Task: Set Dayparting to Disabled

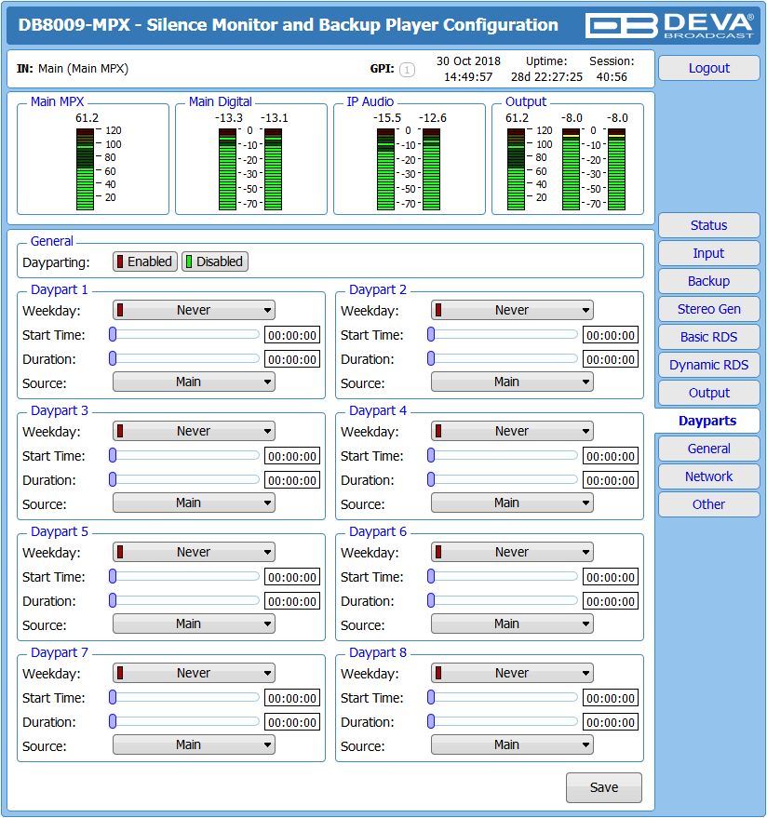Action: pyautogui.click(x=215, y=261)
